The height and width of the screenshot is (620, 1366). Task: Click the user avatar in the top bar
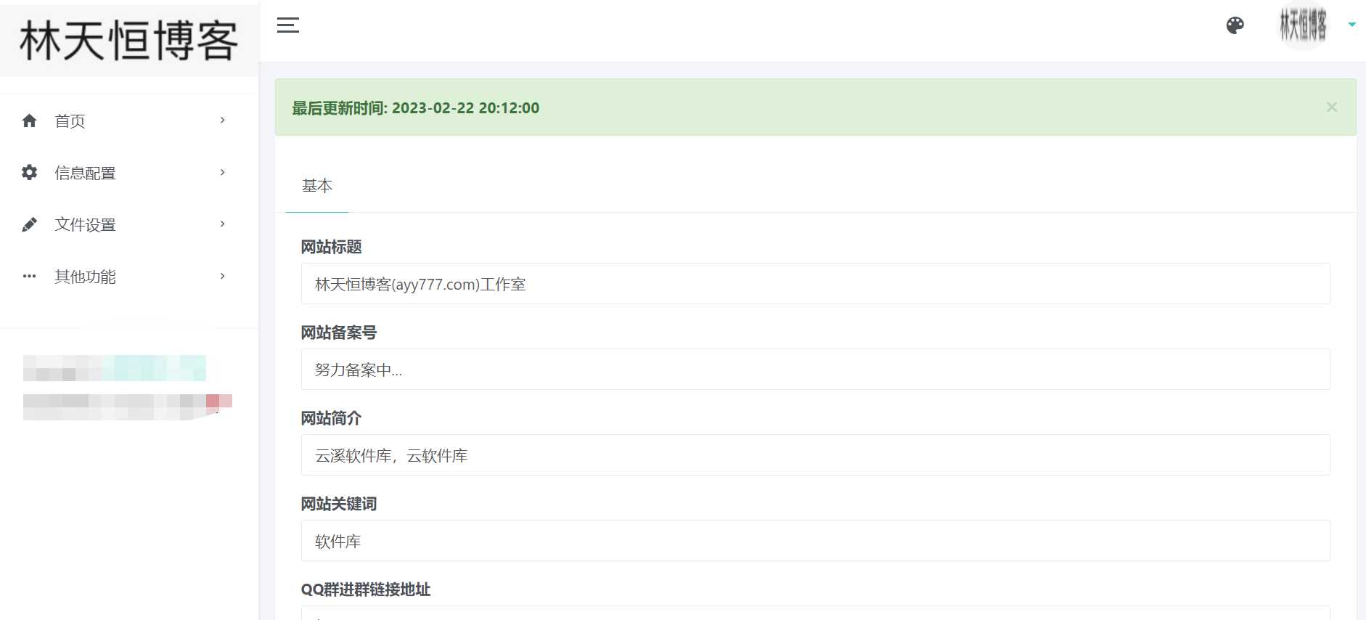1303,25
